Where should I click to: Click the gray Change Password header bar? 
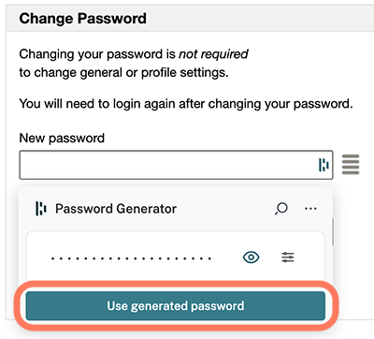(190, 18)
